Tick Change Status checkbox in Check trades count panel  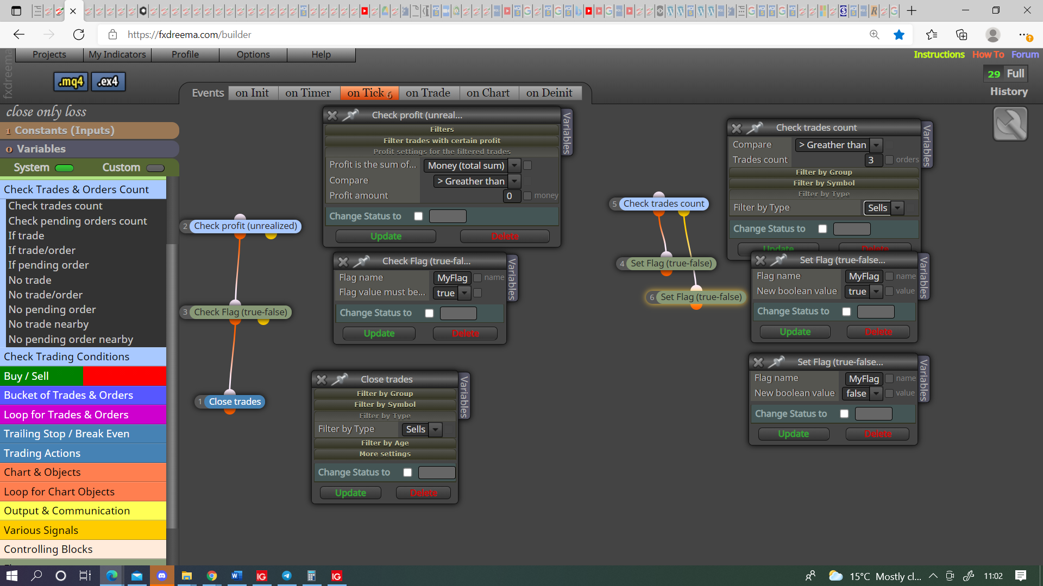822,229
